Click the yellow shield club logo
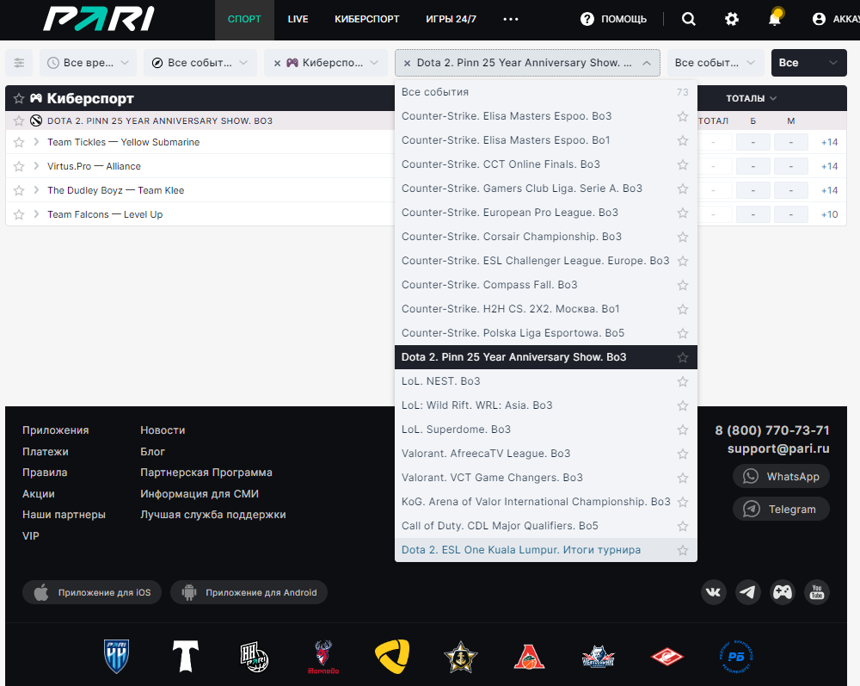The height and width of the screenshot is (686, 860). point(392,657)
